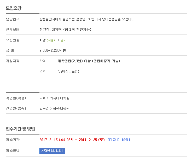Click the blue 마감 D-10일 deadline text
The width and height of the screenshot is (193, 163).
(x=119, y=140)
